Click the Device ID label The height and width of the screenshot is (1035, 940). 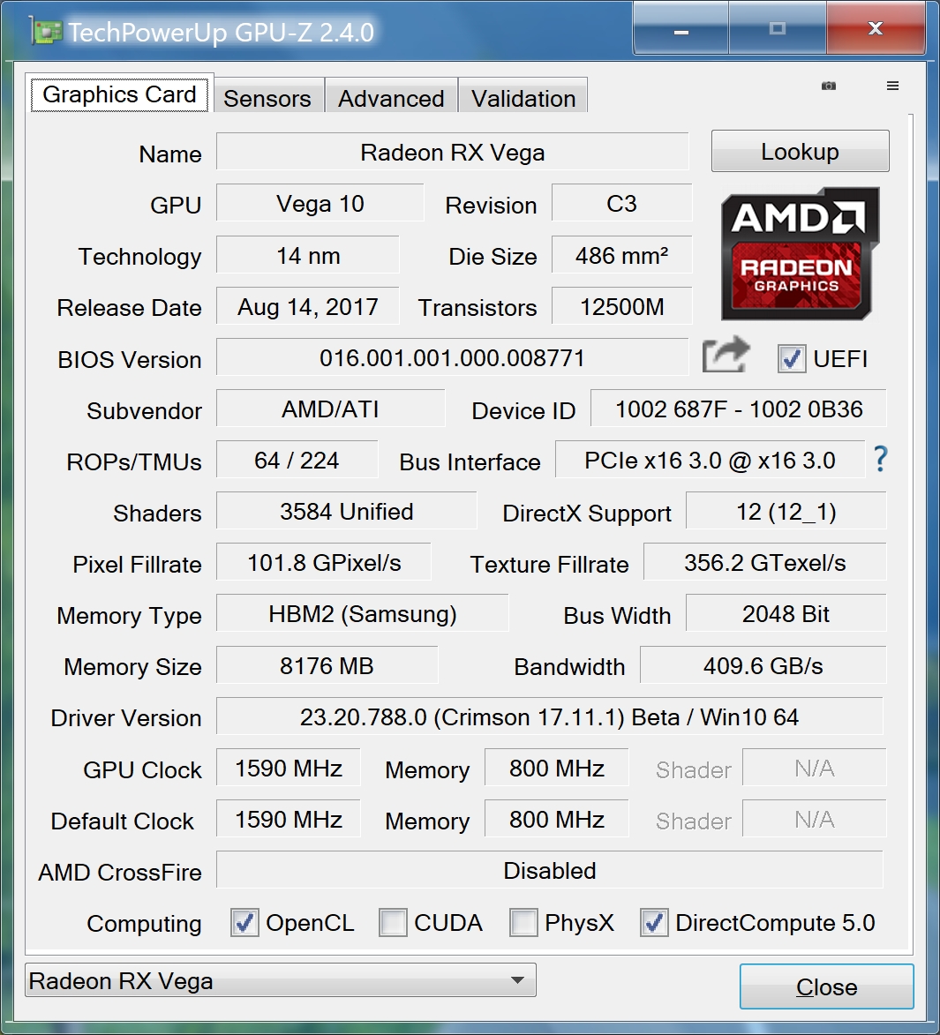523,410
